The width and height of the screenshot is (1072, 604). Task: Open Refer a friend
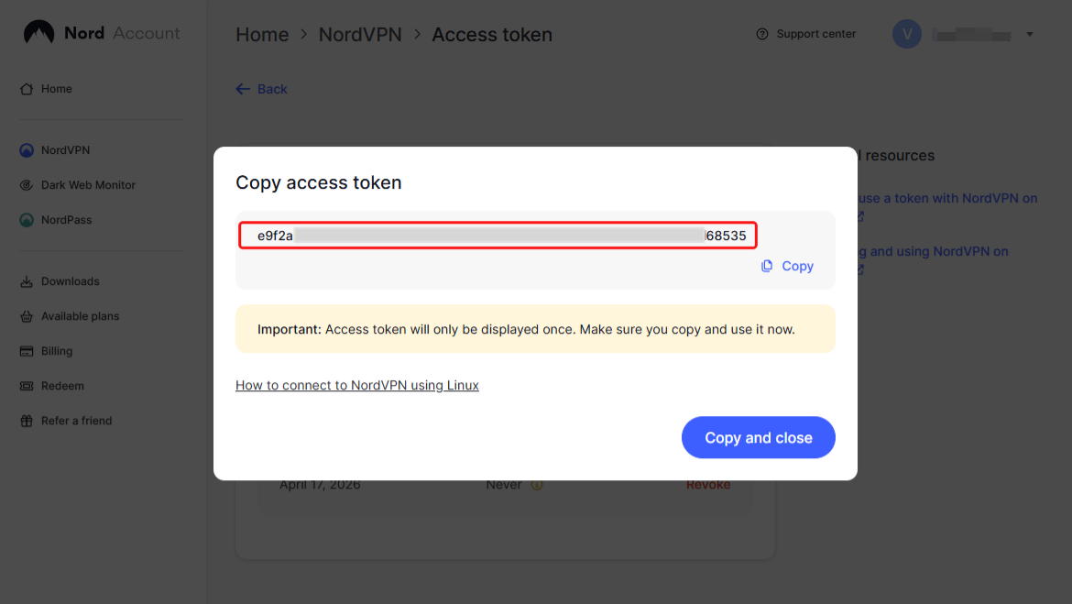pyautogui.click(x=77, y=420)
